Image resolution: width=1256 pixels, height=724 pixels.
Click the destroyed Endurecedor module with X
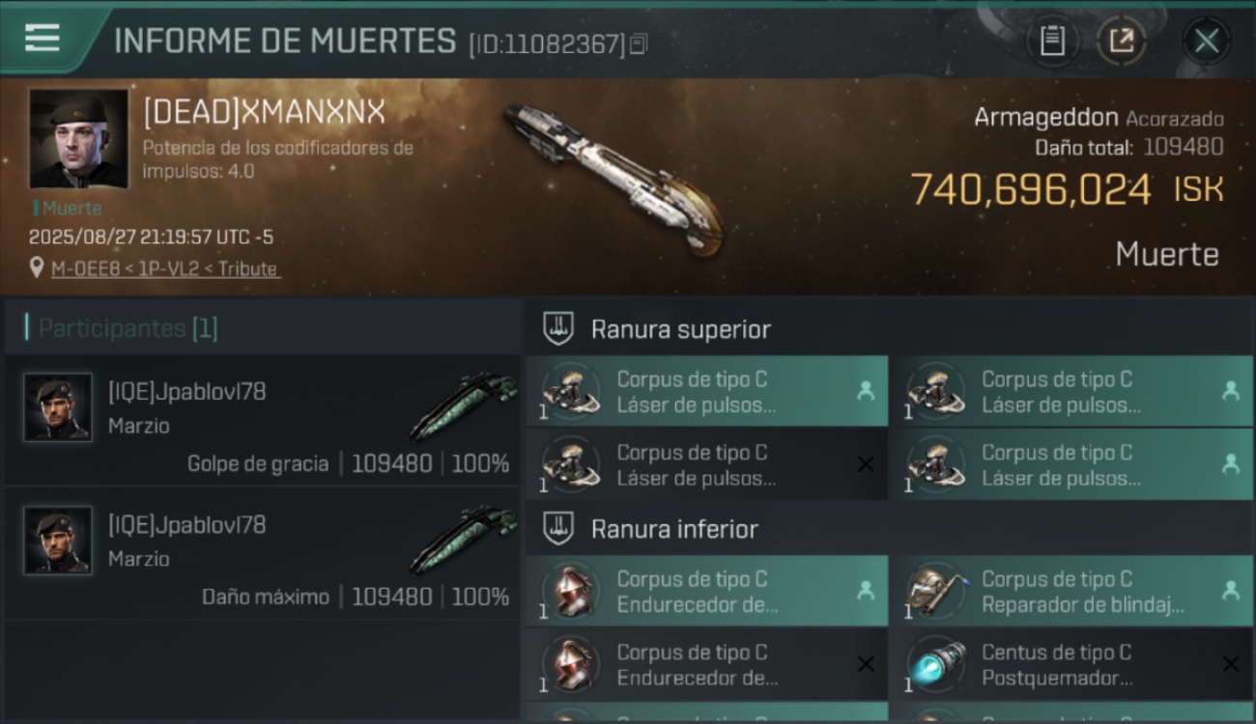pyautogui.click(x=707, y=665)
